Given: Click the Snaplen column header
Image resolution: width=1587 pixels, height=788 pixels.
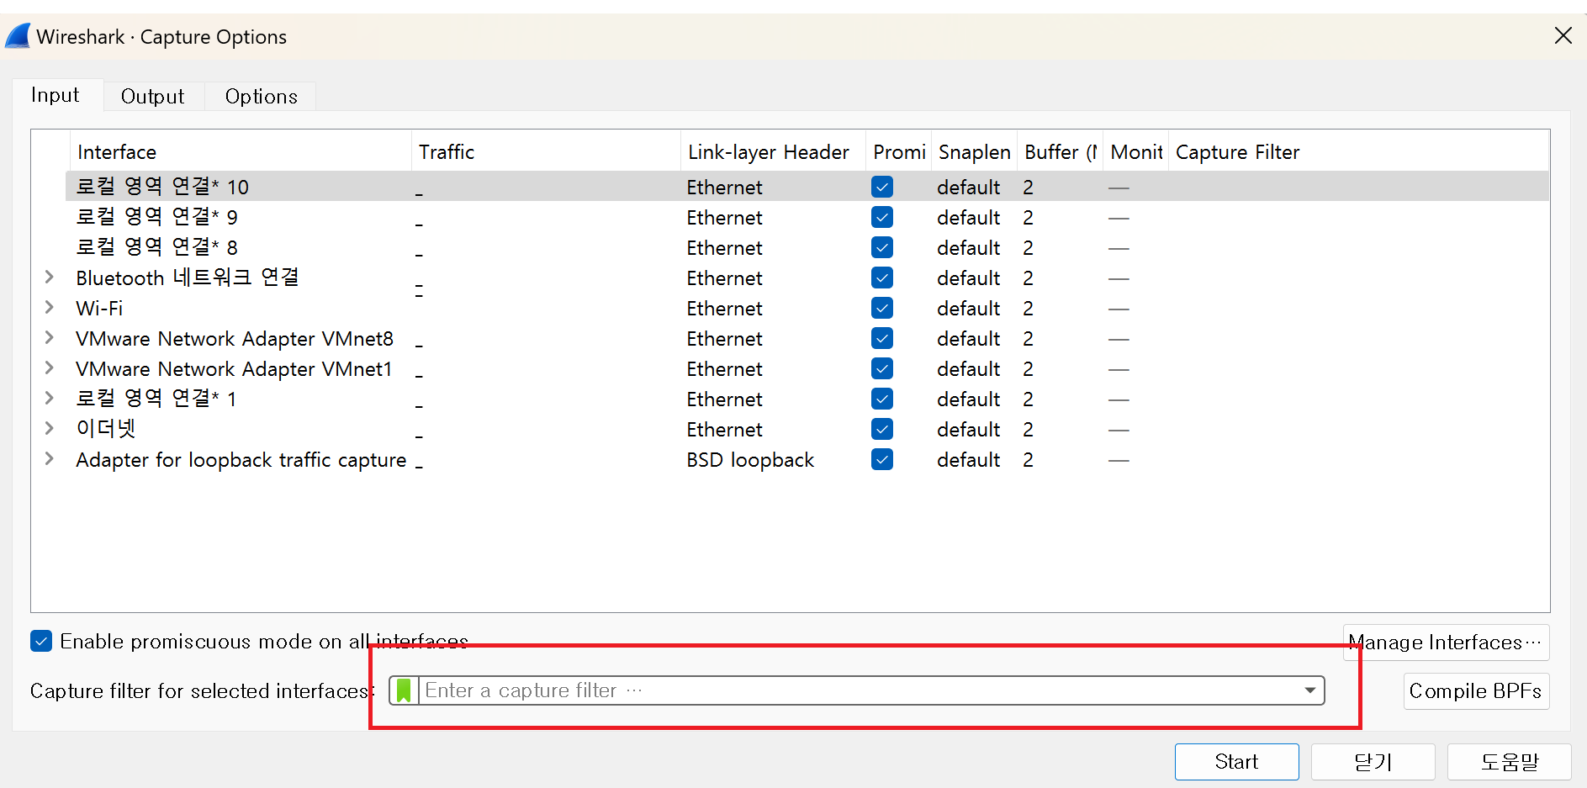Looking at the screenshot, I should coord(974,152).
